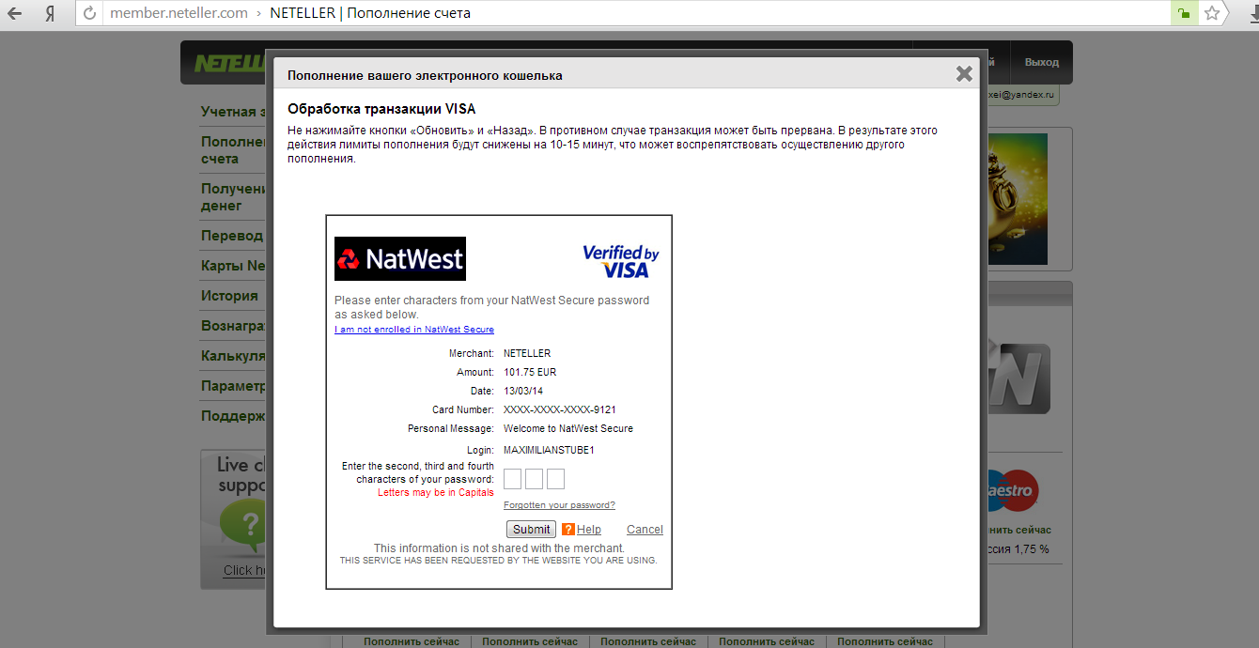The width and height of the screenshot is (1259, 648).
Task: Focus the first password character box
Action: (513, 479)
